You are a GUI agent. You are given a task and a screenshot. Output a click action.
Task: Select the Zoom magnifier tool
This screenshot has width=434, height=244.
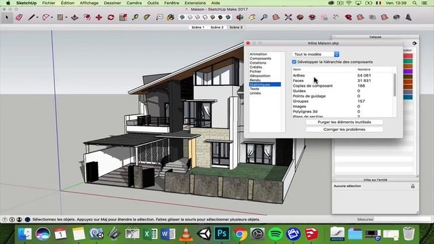click(264, 18)
